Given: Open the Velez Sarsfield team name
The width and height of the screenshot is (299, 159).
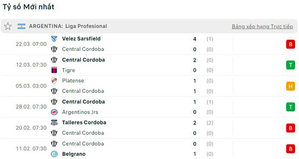Looking at the screenshot, I should point(81,39).
